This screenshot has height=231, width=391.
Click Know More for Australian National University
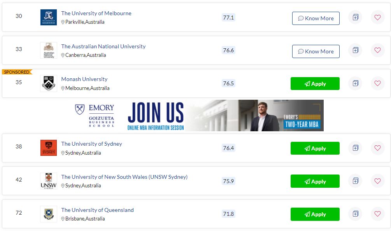[x=316, y=51]
